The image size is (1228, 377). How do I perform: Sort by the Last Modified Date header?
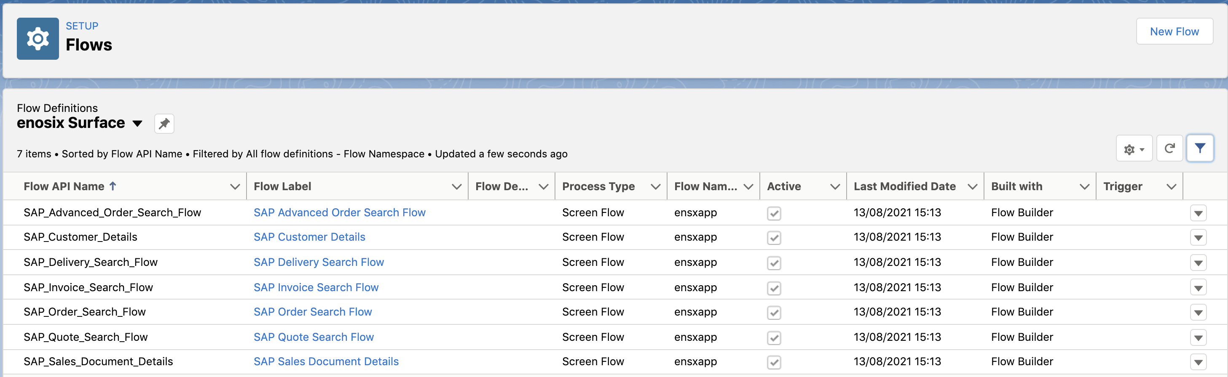pyautogui.click(x=904, y=186)
